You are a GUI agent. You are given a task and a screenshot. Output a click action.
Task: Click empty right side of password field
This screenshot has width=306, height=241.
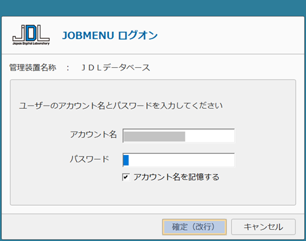(x=181, y=160)
